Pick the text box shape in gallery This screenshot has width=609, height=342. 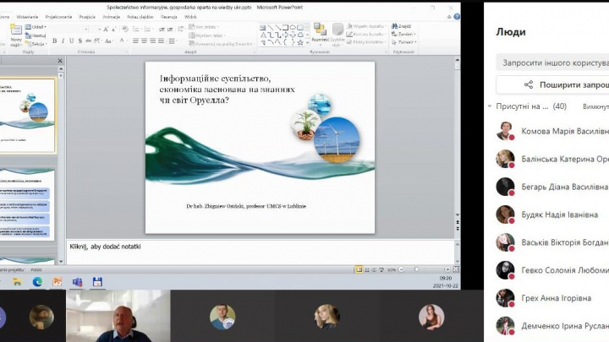click(x=262, y=27)
